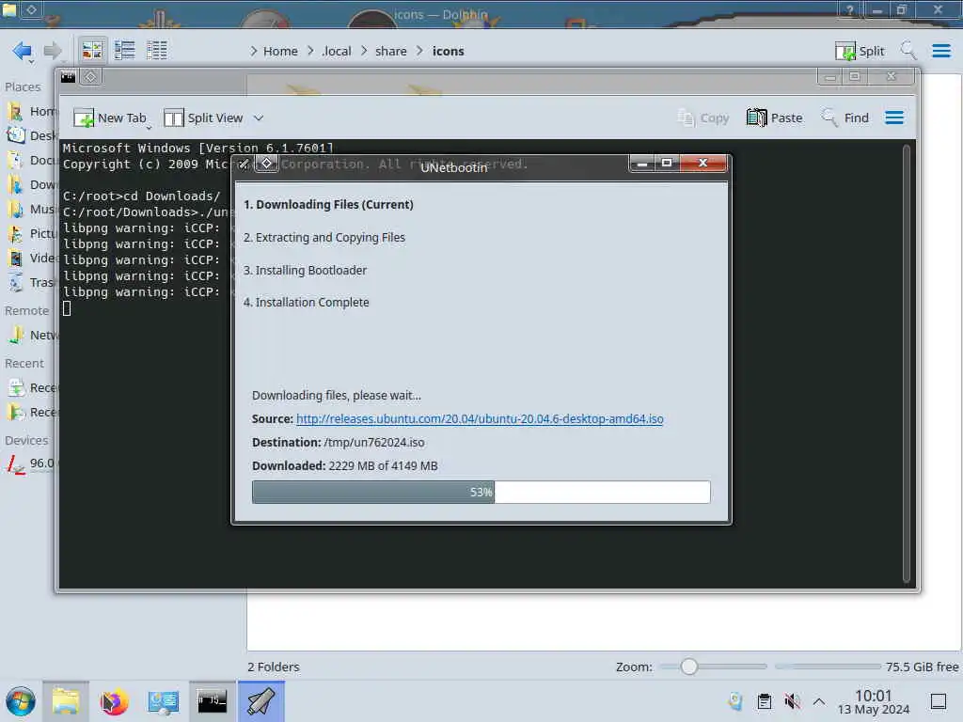Screen dimensions: 963x722
Task: Toggle Split view in Dolphin toolbar
Action: (860, 51)
